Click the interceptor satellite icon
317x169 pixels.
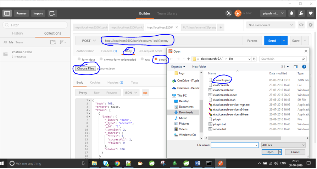(228, 13)
